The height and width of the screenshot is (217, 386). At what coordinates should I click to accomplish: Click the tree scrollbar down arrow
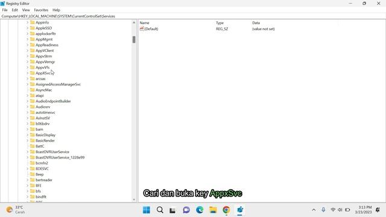coord(134,200)
